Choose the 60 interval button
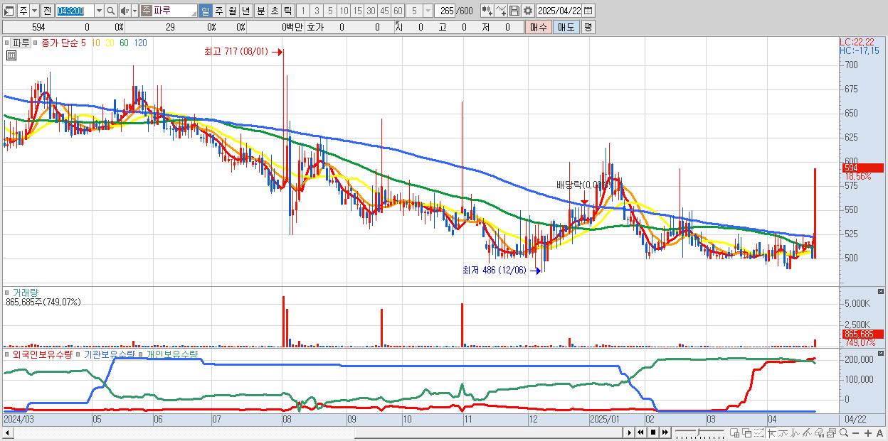 tap(398, 11)
